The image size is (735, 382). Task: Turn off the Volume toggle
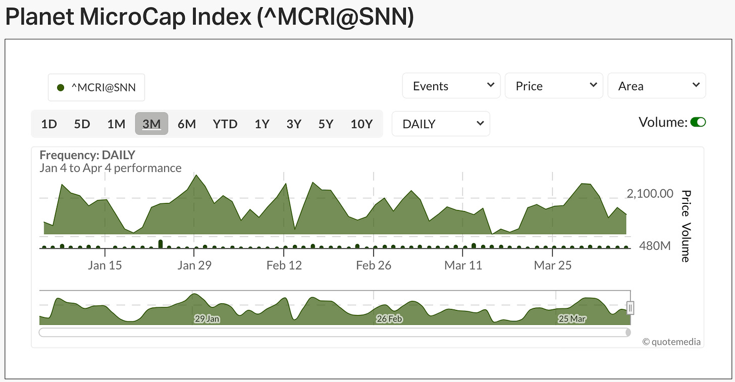click(x=698, y=122)
